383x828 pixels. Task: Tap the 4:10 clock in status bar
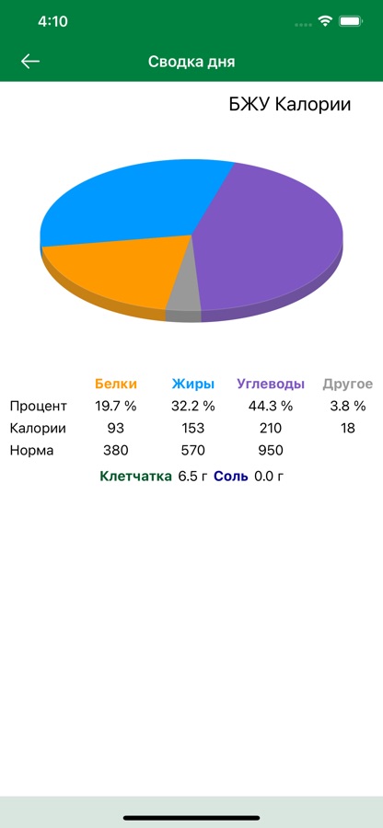point(52,21)
